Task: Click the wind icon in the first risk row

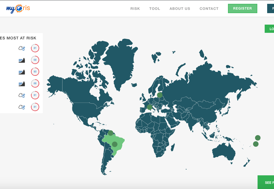Action: (22, 48)
